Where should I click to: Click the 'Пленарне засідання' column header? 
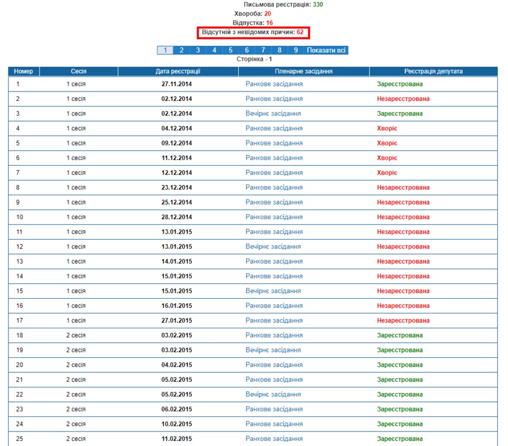(x=303, y=71)
